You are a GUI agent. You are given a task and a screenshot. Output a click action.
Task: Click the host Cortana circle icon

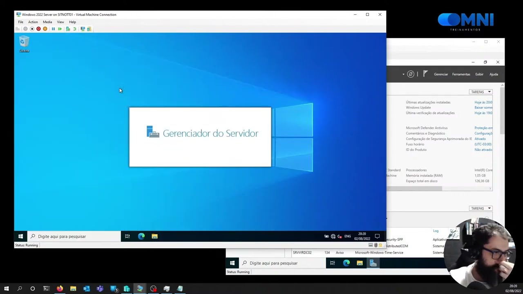click(x=33, y=289)
